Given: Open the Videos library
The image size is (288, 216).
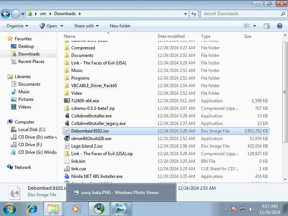Looking at the screenshot, I should point(24,107).
